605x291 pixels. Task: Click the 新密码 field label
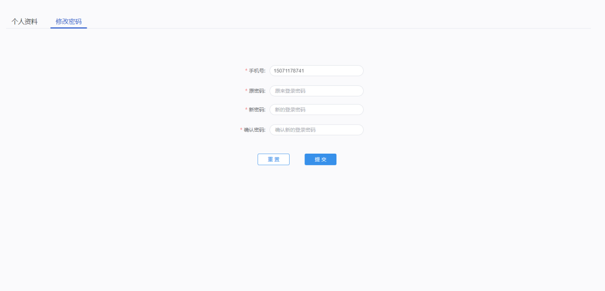(x=257, y=110)
